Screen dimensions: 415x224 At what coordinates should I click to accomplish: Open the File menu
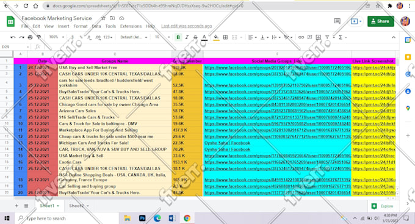24,26
